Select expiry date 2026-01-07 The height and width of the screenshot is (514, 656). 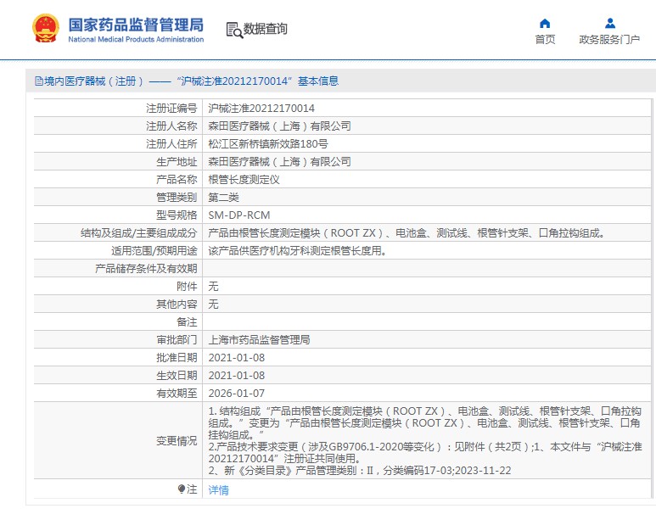click(237, 393)
